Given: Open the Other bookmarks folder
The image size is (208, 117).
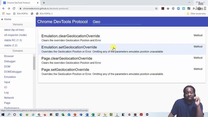Looking at the screenshot, I should tap(196, 14).
